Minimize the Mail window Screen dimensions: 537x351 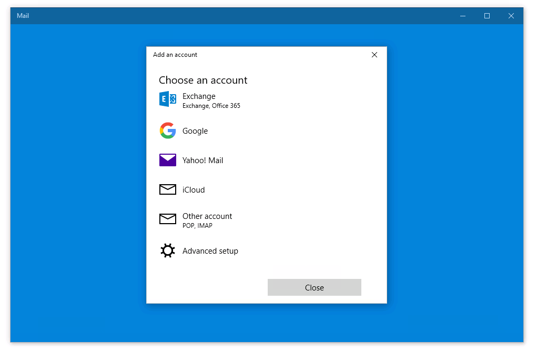pyautogui.click(x=463, y=16)
